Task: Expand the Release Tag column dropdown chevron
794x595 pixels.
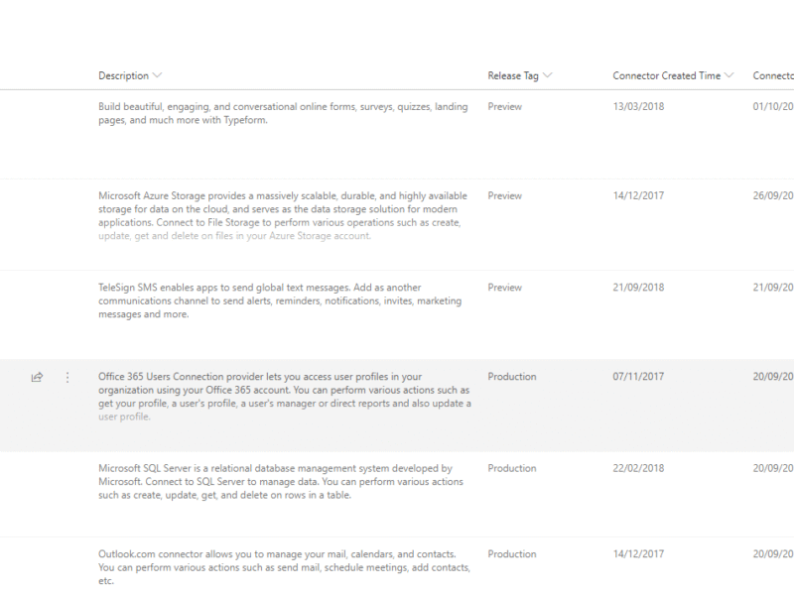Action: (548, 75)
